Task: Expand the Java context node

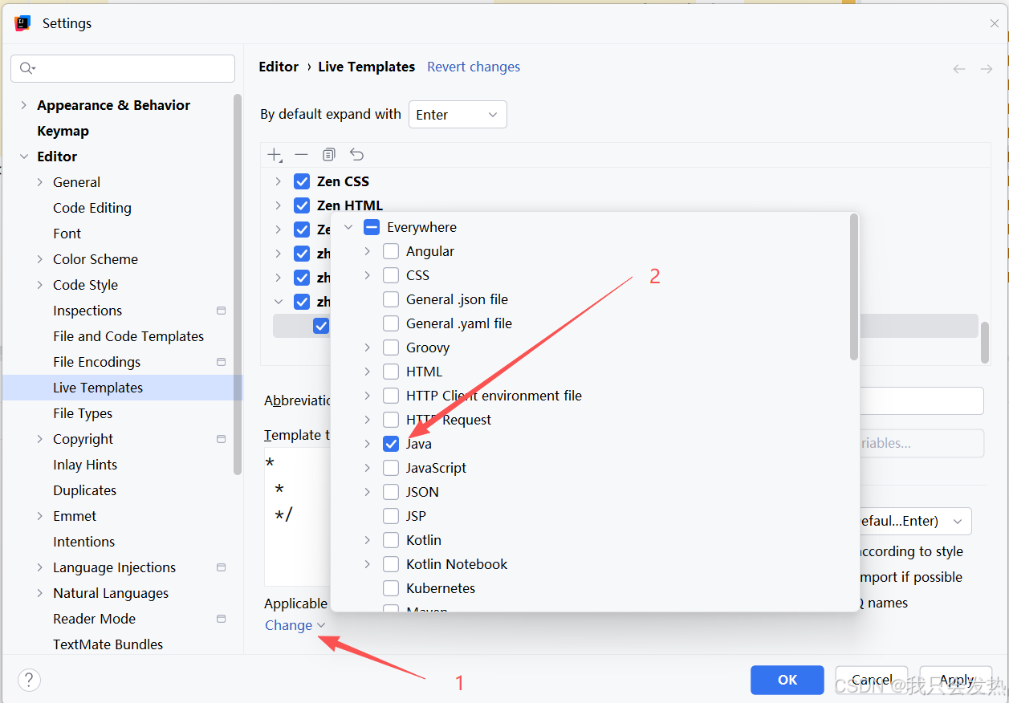Action: [368, 444]
